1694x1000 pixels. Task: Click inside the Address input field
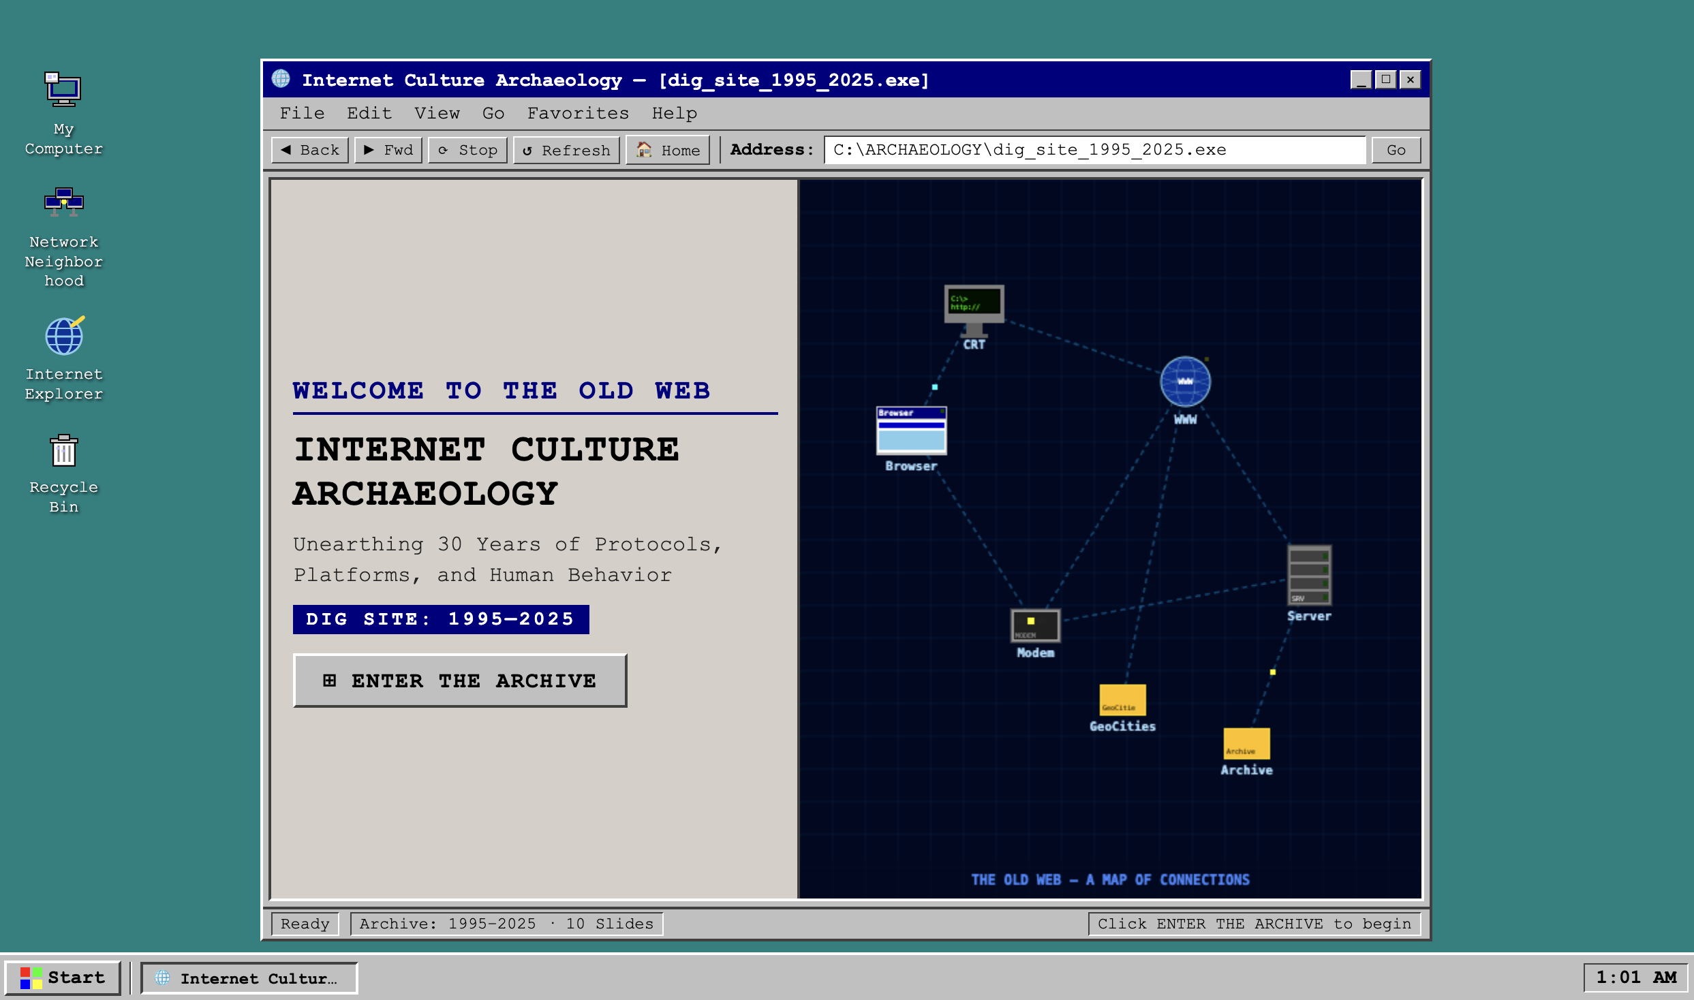[1095, 150]
